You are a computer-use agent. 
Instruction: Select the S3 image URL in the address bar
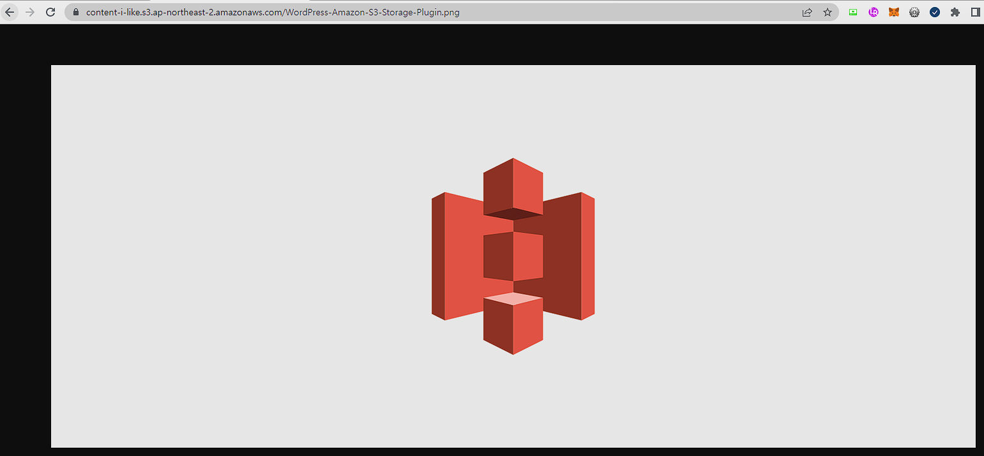273,12
